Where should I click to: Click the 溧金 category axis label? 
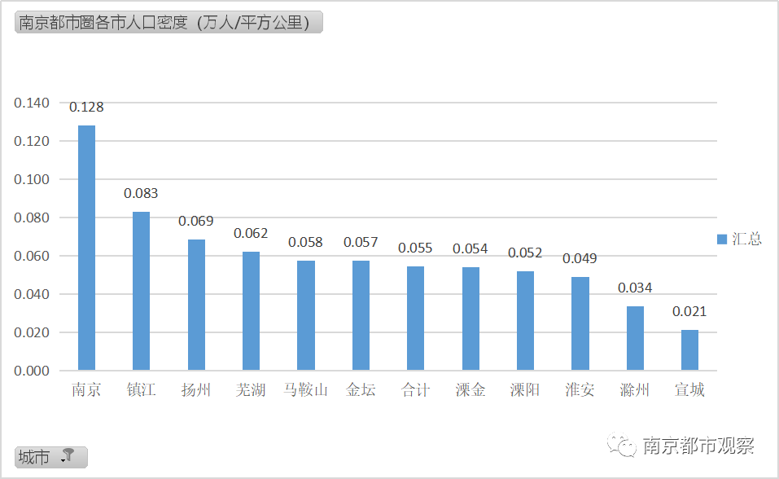point(470,389)
